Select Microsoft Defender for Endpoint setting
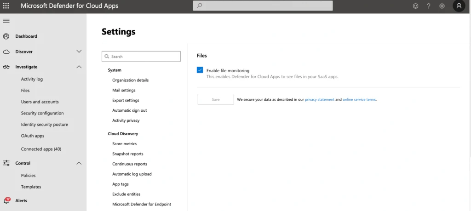Image resolution: width=471 pixels, height=211 pixels. click(142, 205)
